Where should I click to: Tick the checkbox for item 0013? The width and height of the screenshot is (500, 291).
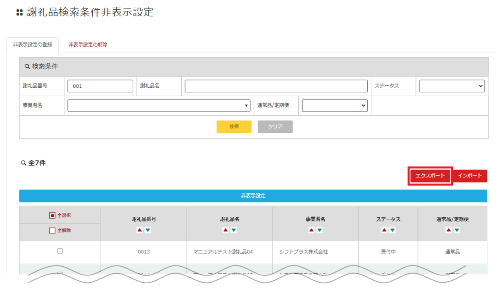pos(60,251)
